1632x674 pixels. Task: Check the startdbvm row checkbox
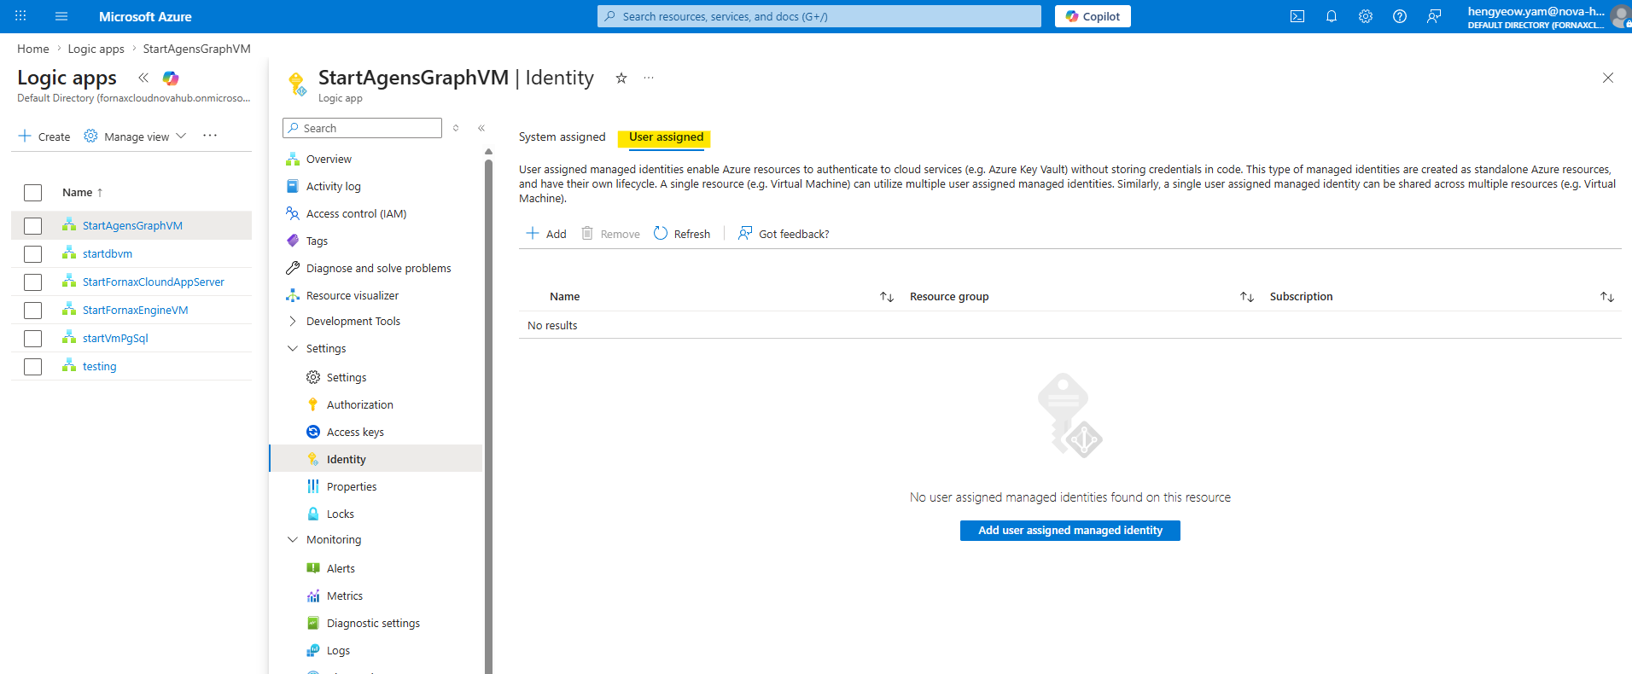click(32, 254)
